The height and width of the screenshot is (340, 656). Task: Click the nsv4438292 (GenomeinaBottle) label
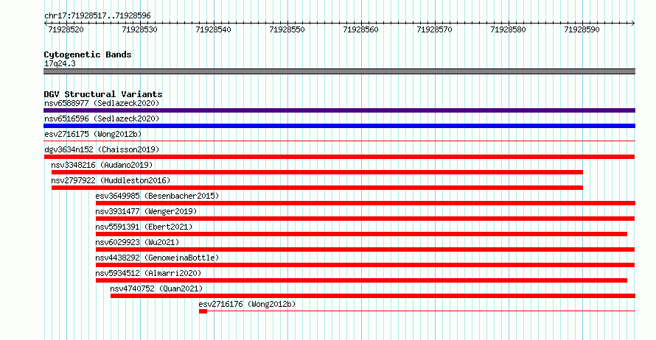pos(157,258)
